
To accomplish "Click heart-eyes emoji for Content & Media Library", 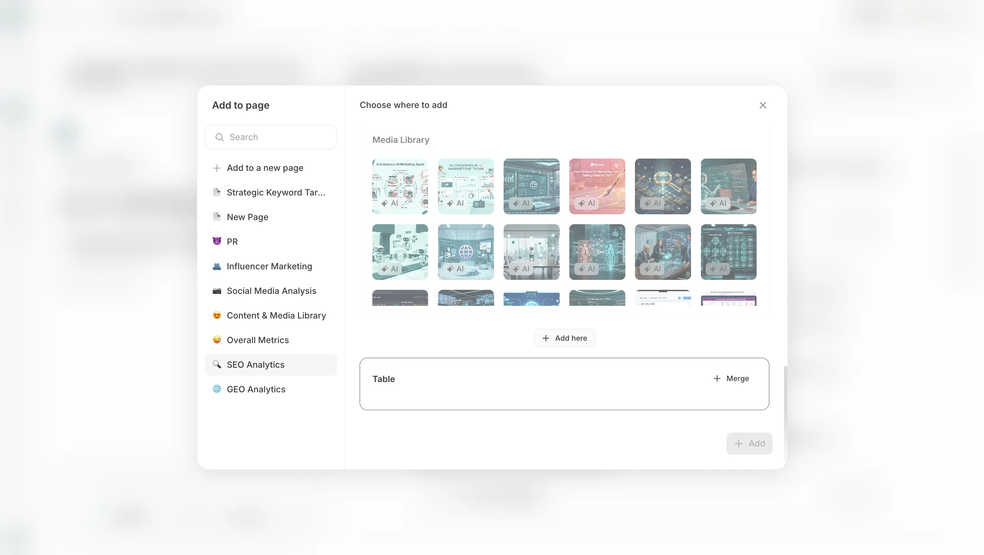I will (216, 315).
